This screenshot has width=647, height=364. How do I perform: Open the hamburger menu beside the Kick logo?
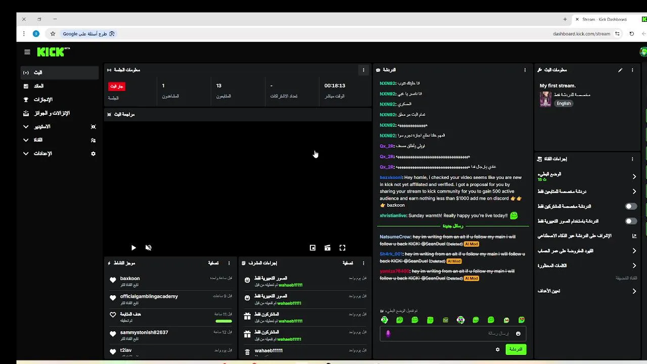click(x=27, y=52)
